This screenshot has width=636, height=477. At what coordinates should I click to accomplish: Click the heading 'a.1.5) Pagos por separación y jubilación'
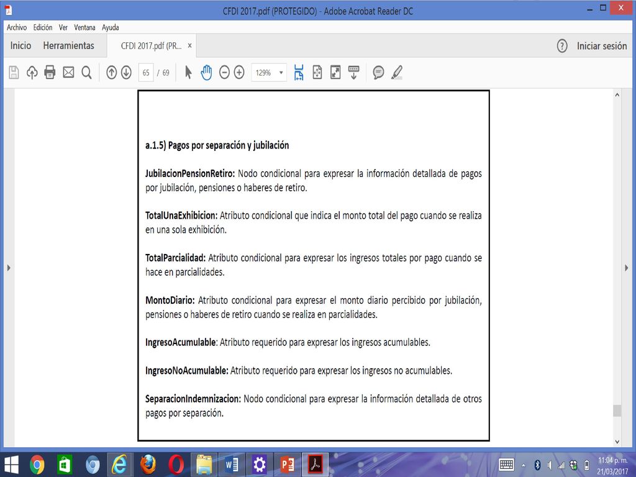pos(217,145)
